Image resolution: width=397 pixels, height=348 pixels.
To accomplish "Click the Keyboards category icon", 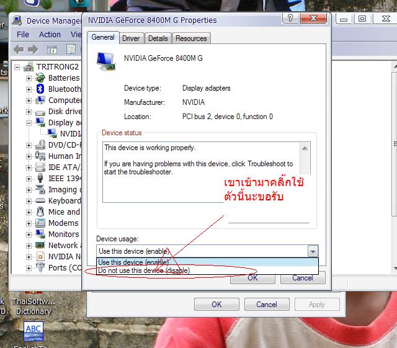I will (40, 200).
